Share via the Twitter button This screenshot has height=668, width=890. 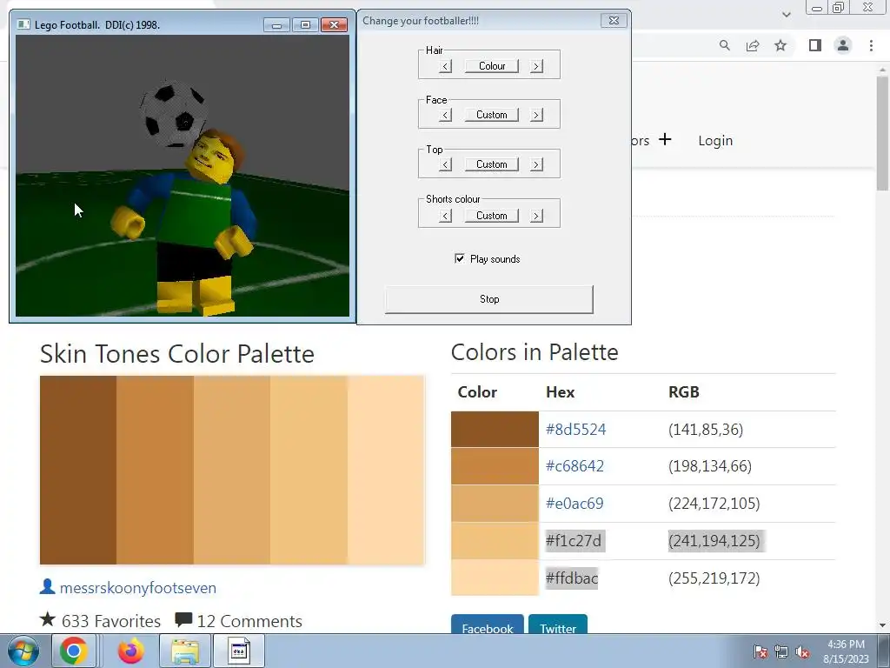pyautogui.click(x=557, y=625)
